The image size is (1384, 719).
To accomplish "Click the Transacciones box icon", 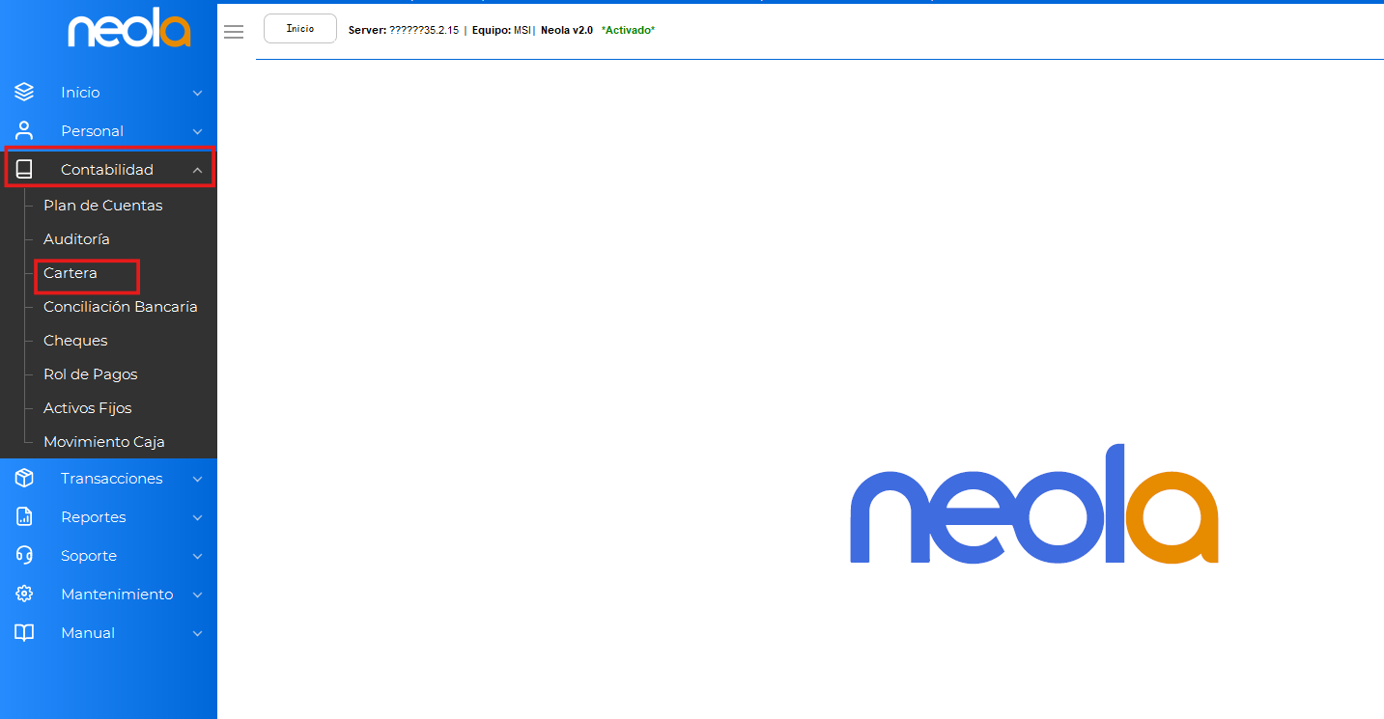I will click(x=24, y=479).
